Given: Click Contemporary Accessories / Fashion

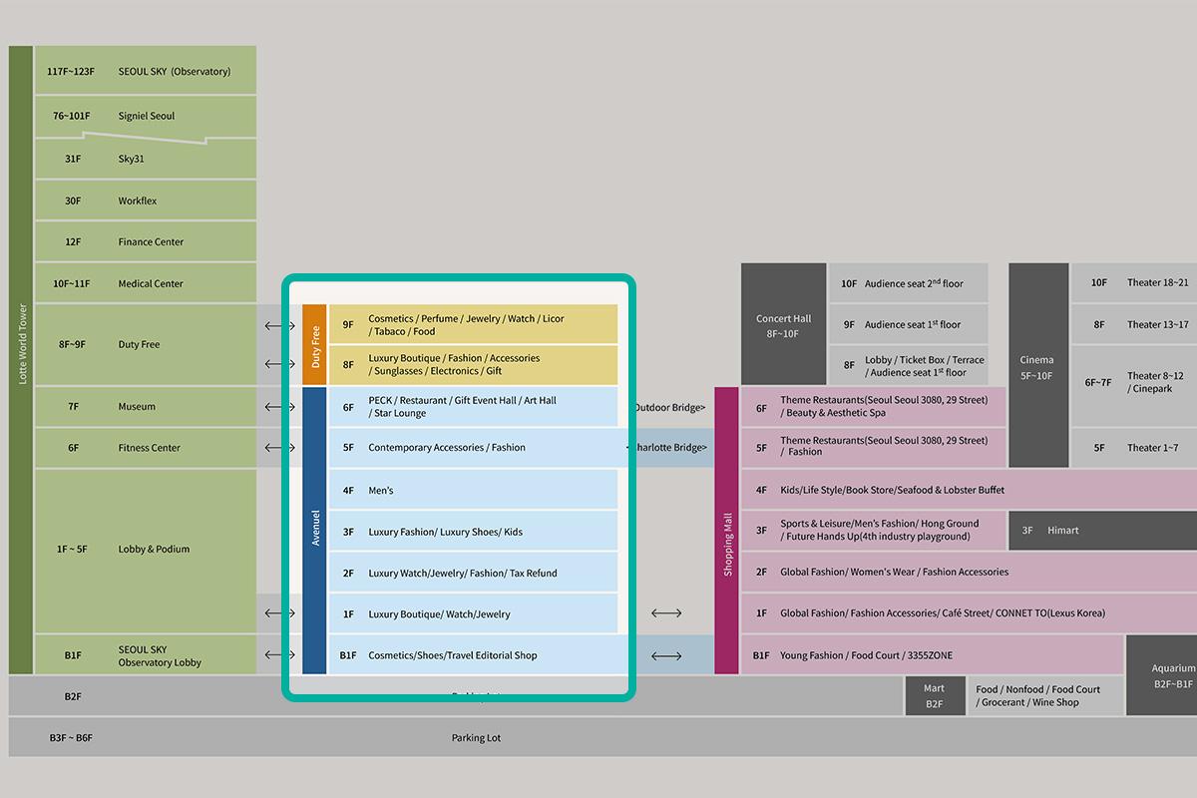Looking at the screenshot, I should (447, 448).
